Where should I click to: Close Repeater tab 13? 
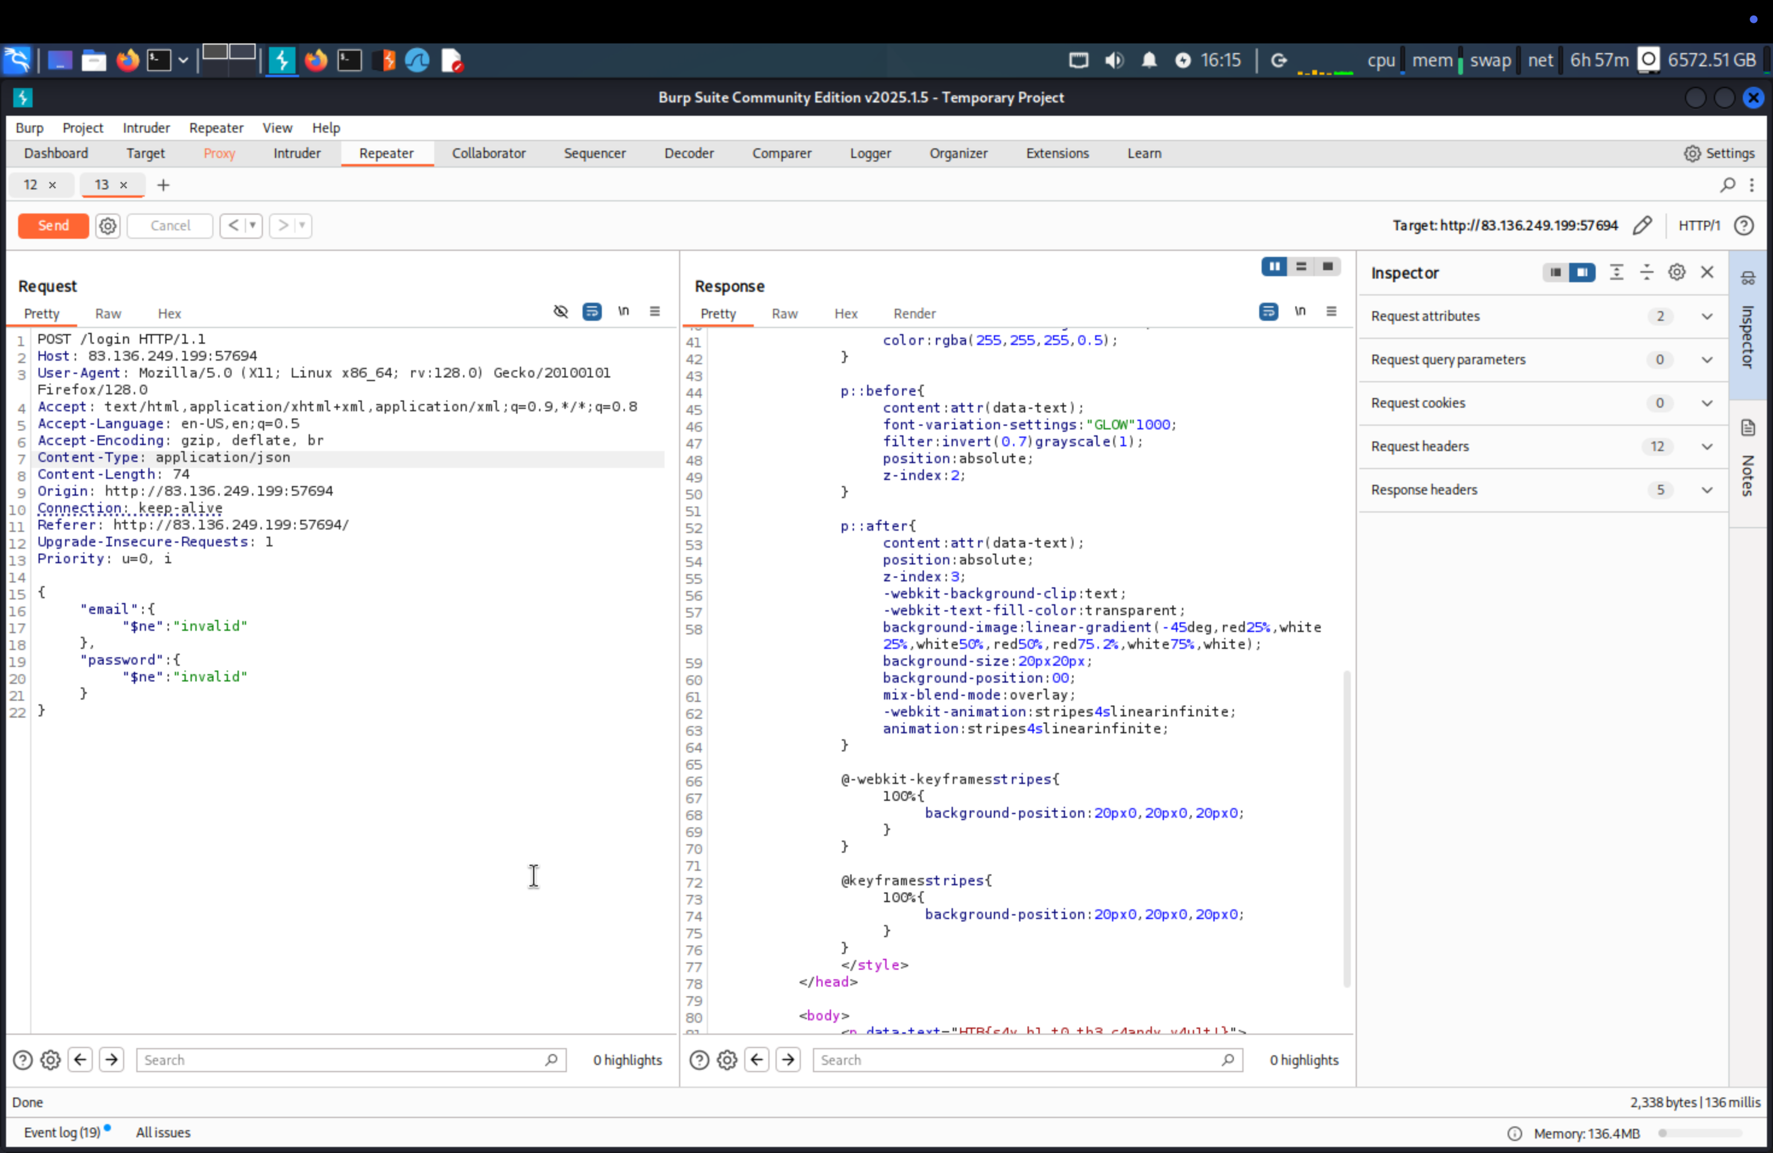tap(124, 185)
